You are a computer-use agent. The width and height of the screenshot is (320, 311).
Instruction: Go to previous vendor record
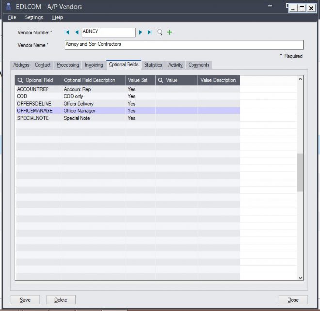coord(77,32)
